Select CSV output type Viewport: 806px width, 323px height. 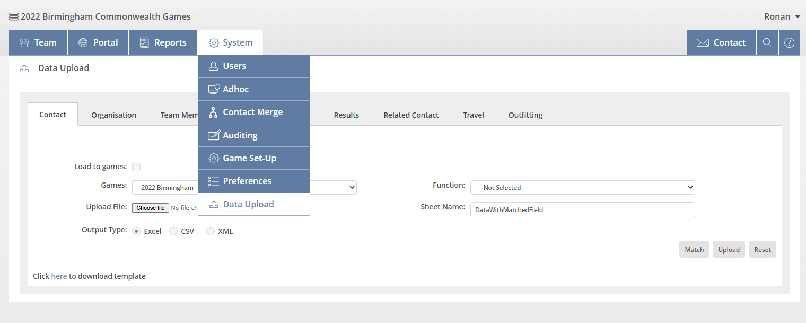173,231
